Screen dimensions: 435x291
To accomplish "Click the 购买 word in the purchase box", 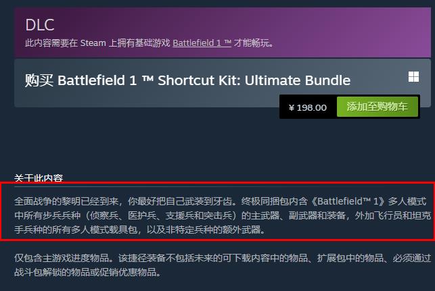I will pyautogui.click(x=39, y=80).
